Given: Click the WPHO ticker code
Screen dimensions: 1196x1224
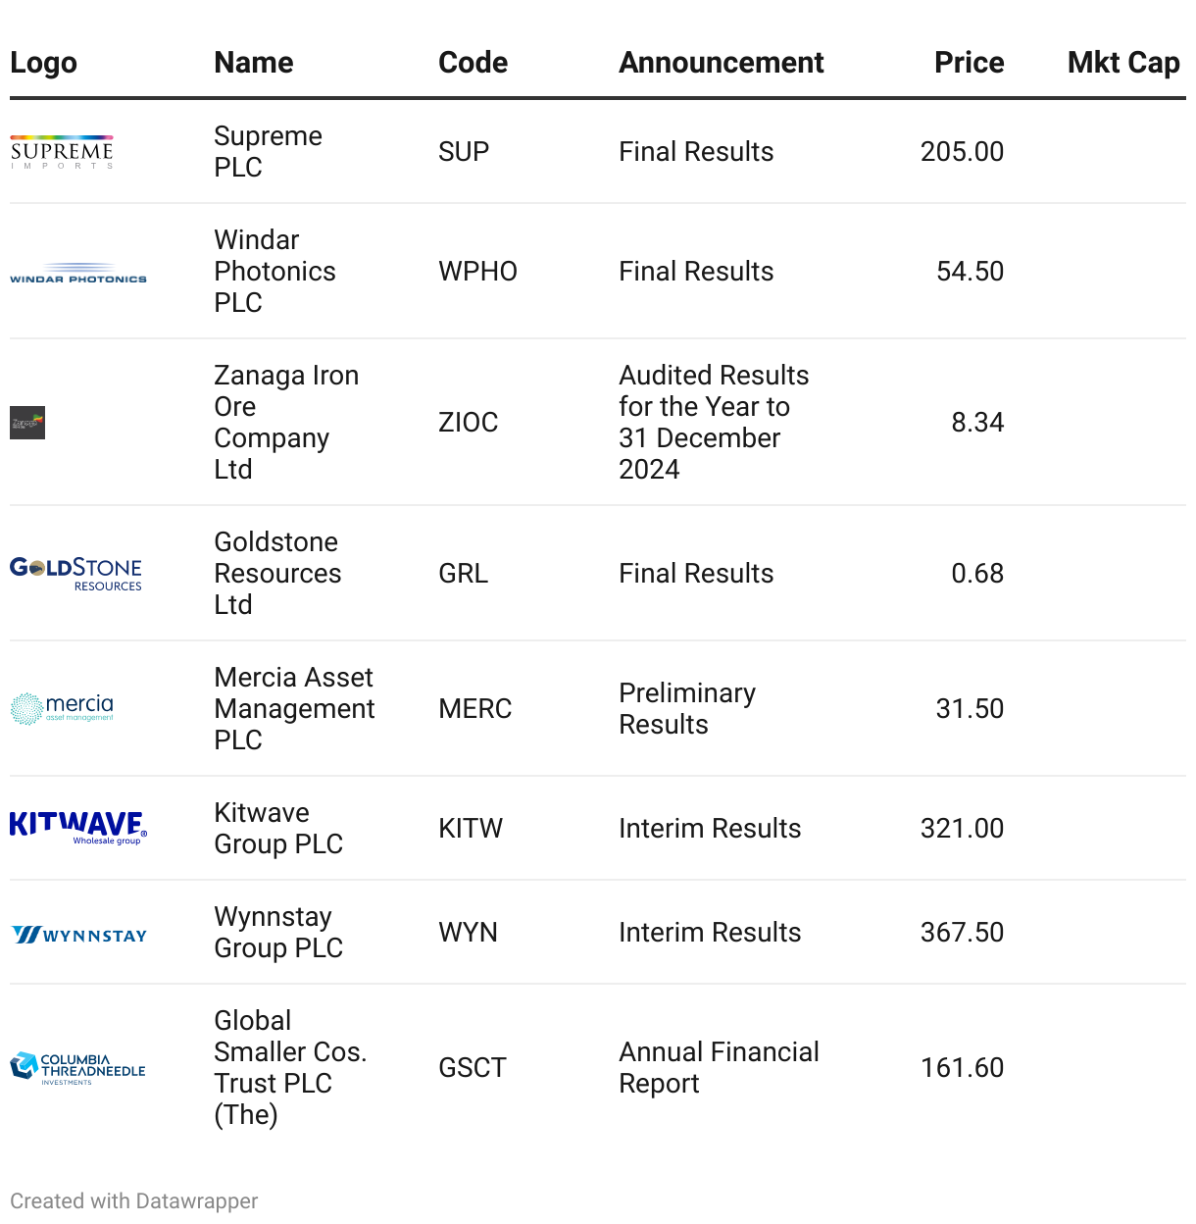Looking at the screenshot, I should pyautogui.click(x=477, y=272).
